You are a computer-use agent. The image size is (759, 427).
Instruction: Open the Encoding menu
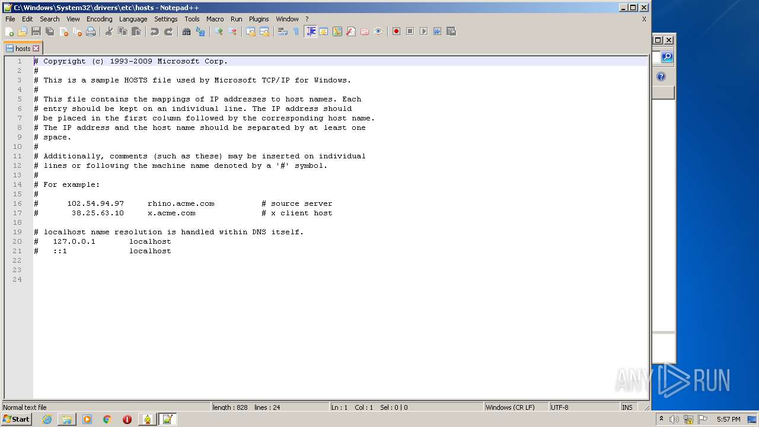point(100,19)
